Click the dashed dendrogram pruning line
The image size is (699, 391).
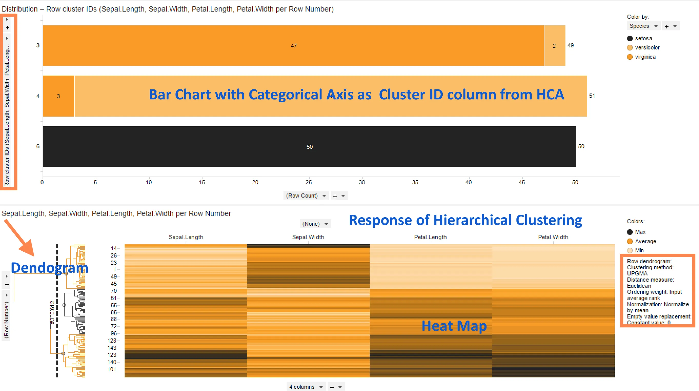pyautogui.click(x=57, y=311)
